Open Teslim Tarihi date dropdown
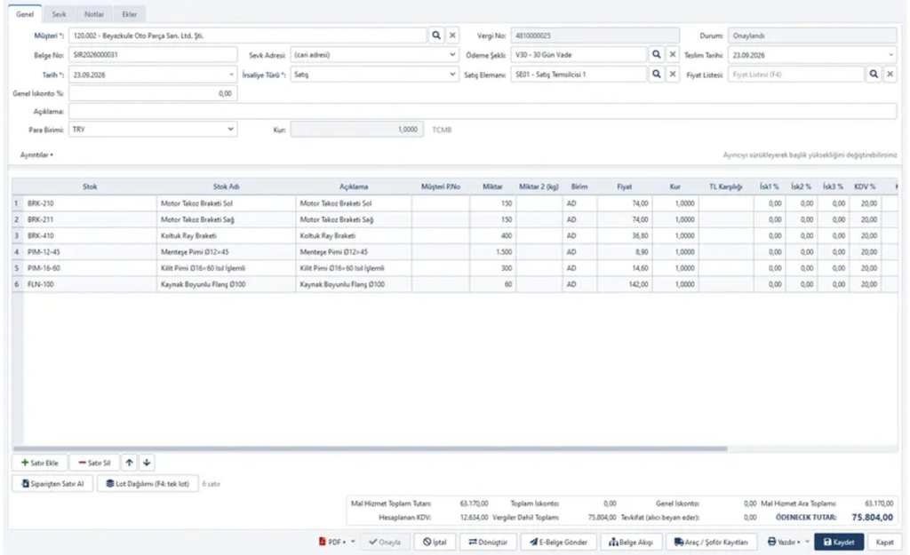The image size is (910, 555). pyautogui.click(x=890, y=55)
